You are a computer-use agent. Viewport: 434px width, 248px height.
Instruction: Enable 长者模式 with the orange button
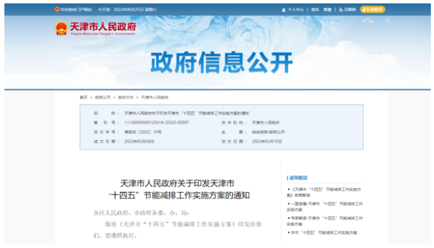pyautogui.click(x=373, y=9)
